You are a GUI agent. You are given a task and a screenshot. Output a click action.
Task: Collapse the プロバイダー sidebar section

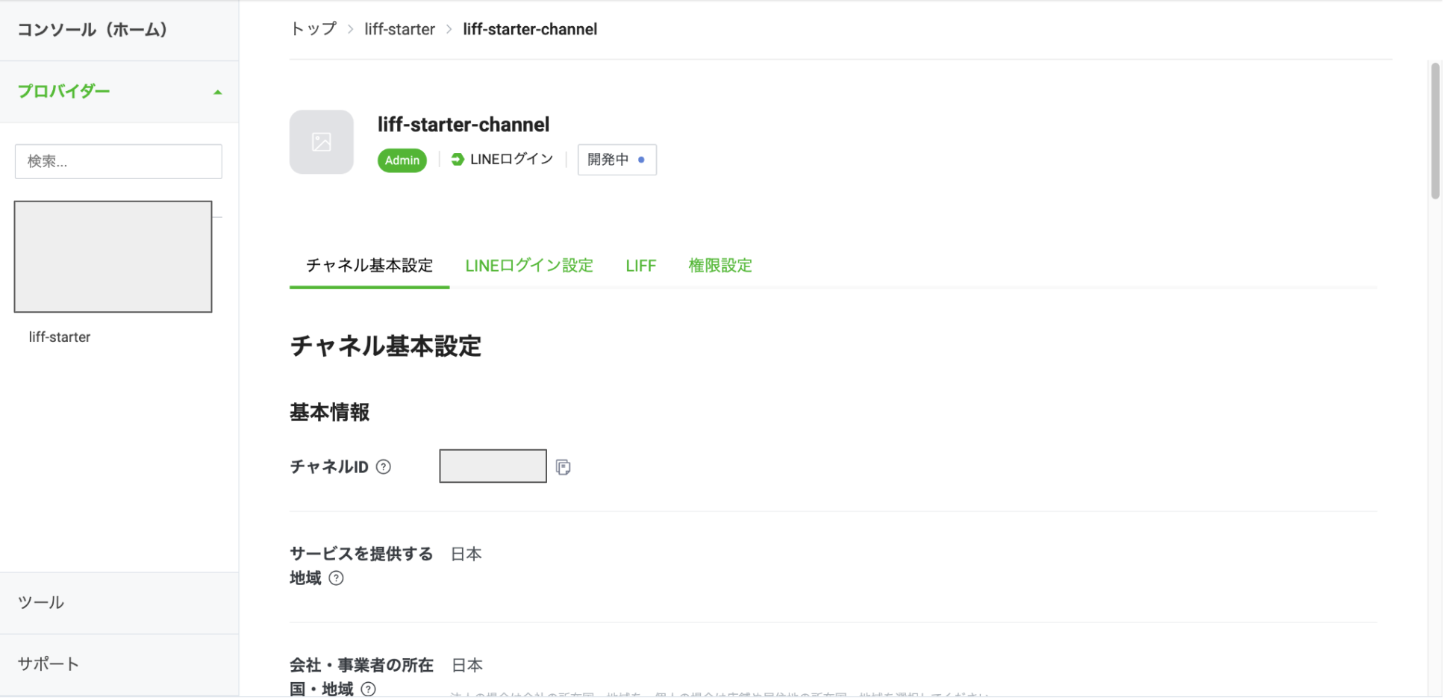217,91
